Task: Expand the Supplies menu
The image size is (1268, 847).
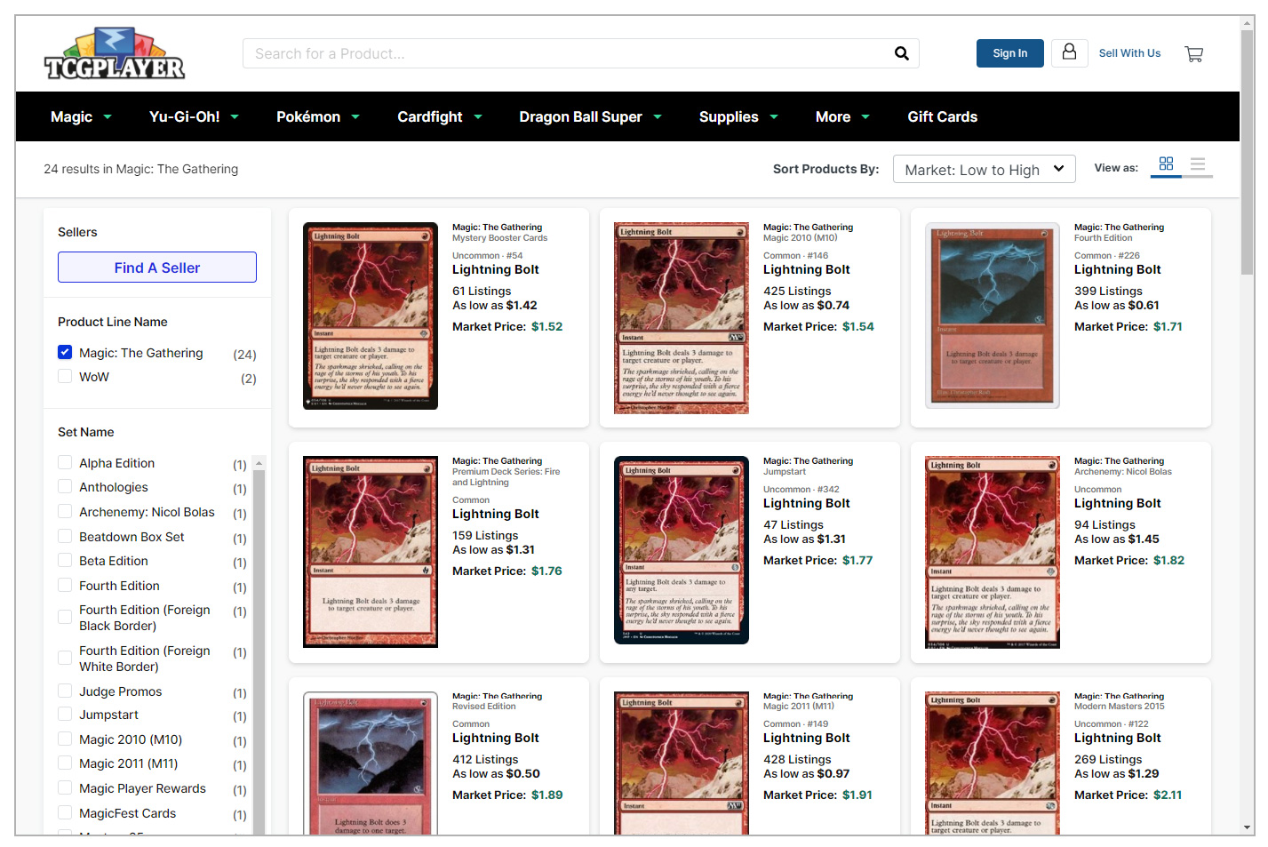Action: point(738,116)
